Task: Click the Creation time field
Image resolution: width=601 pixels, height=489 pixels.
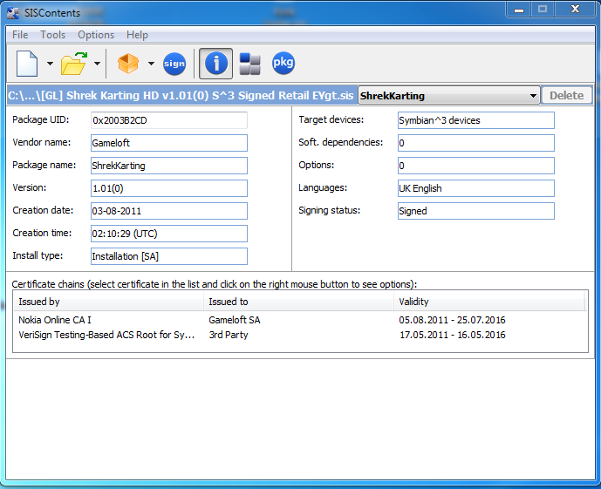Action: [x=169, y=234]
